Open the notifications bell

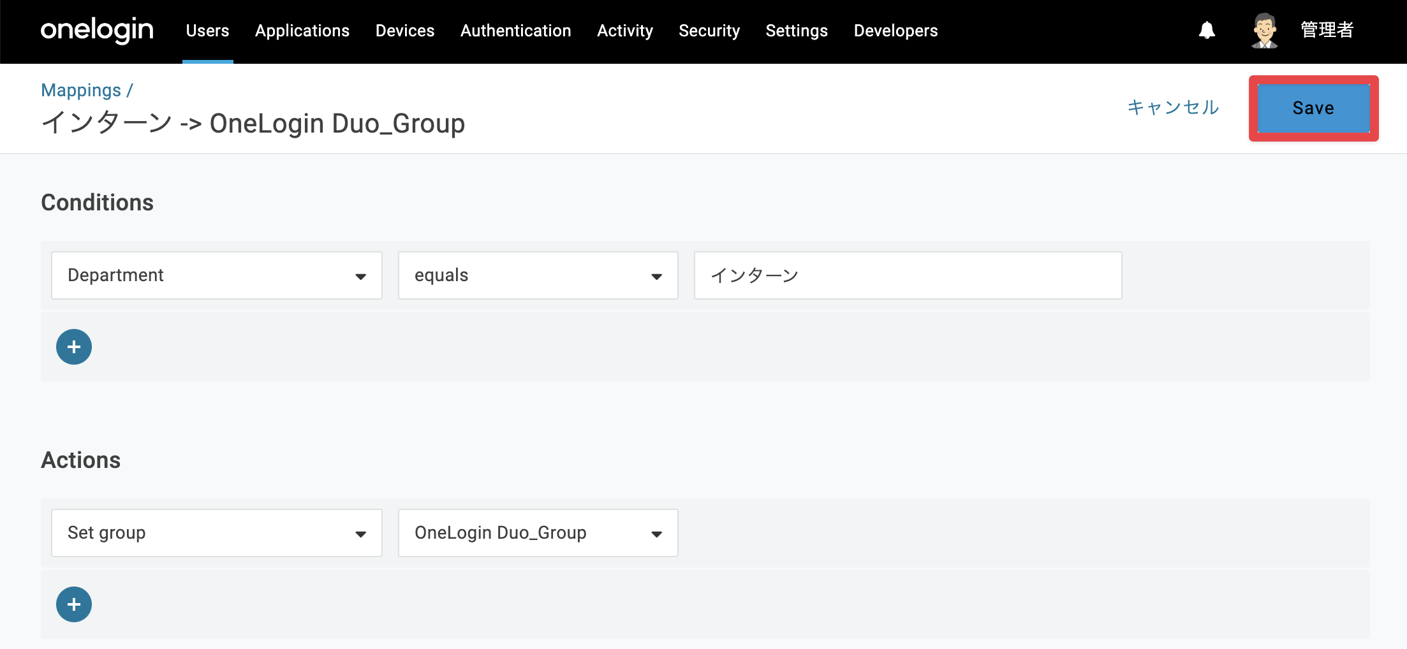[1207, 30]
